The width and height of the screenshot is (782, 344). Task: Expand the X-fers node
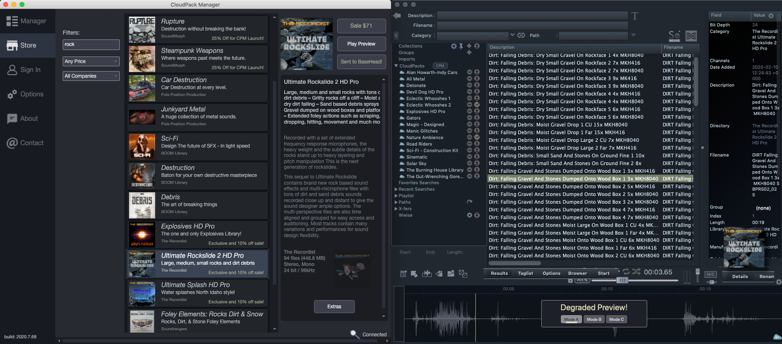[396, 209]
